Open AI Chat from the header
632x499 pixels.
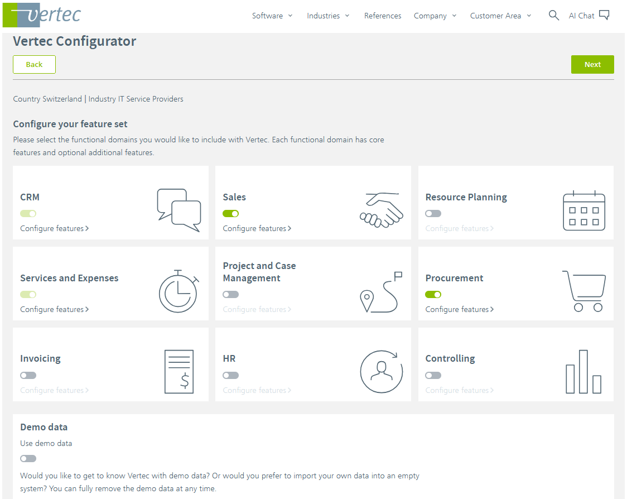coord(589,16)
